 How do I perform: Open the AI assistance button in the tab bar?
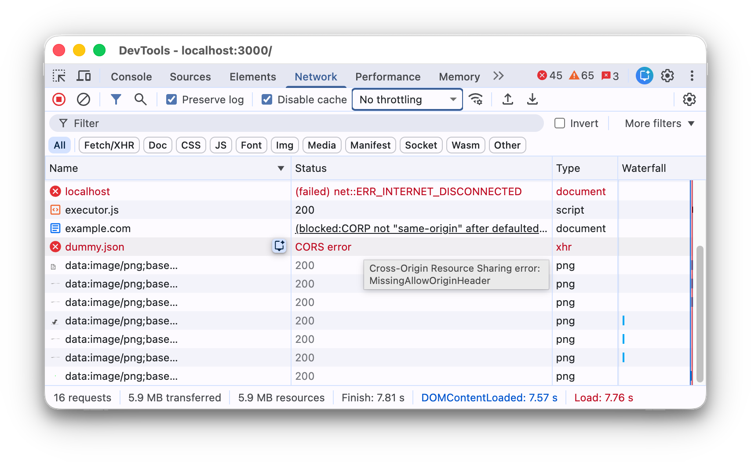click(x=644, y=76)
